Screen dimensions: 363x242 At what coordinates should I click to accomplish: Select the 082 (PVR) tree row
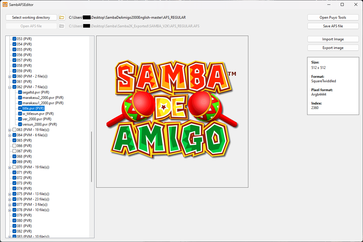[x=24, y=231]
